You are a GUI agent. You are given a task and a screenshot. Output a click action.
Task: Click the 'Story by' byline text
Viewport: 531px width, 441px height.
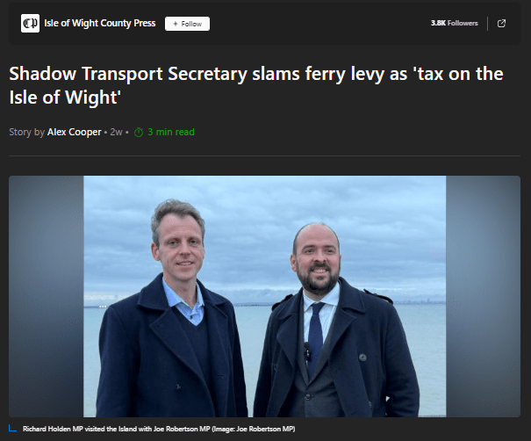[26, 132]
